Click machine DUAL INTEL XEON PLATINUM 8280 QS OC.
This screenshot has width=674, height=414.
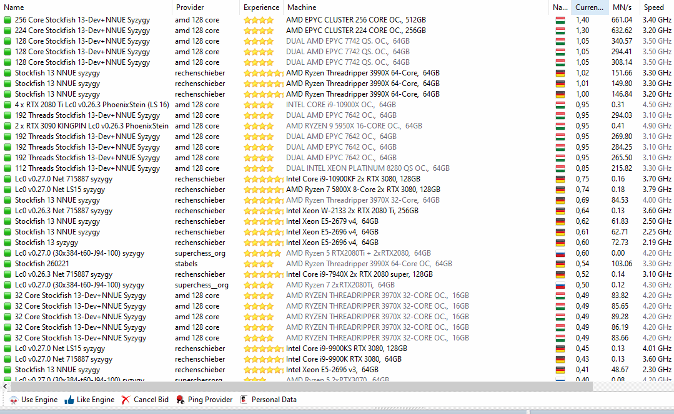[368, 168]
